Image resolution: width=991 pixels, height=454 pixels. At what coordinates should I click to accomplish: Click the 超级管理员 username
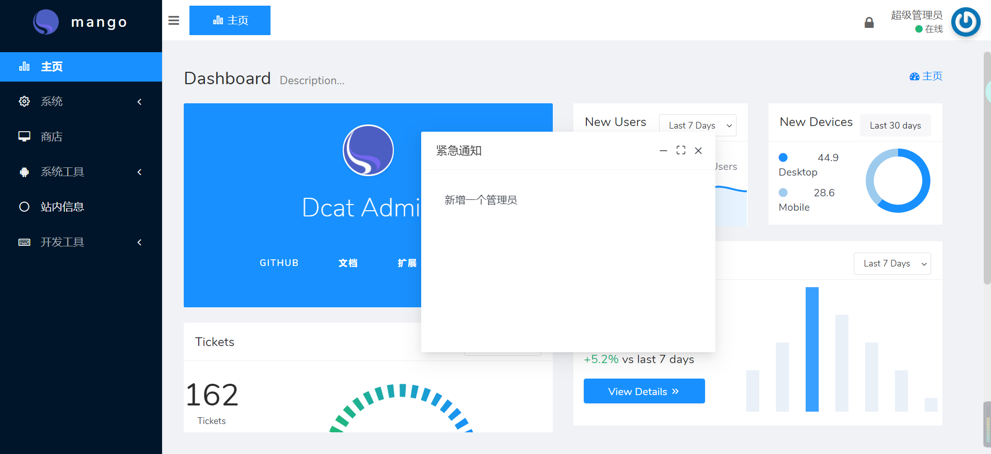tap(917, 15)
